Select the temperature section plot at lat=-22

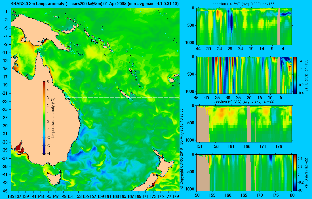coord(244,124)
